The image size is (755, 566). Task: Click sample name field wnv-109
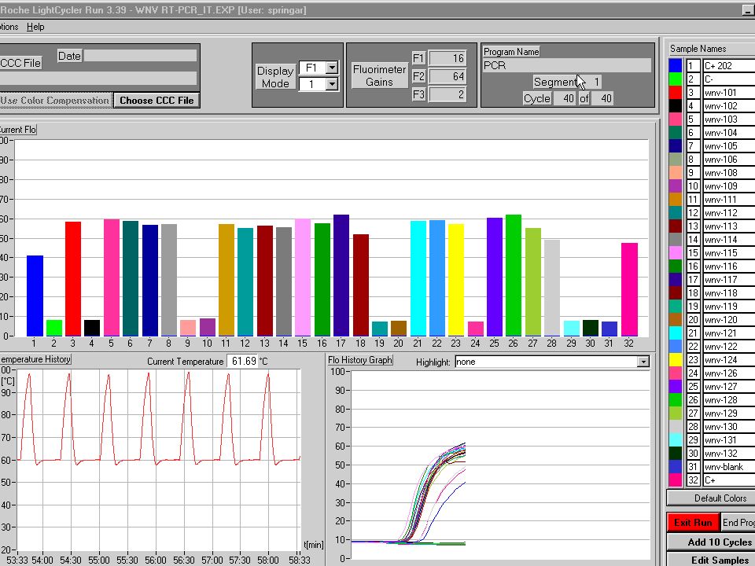tap(729, 186)
